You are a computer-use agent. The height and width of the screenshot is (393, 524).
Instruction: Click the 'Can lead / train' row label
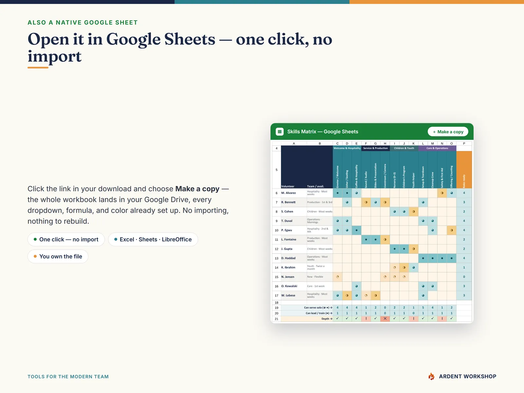pyautogui.click(x=307, y=313)
